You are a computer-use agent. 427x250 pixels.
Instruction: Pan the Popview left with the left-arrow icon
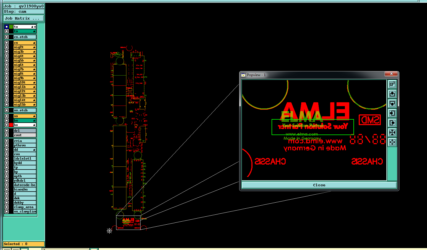(x=392, y=113)
